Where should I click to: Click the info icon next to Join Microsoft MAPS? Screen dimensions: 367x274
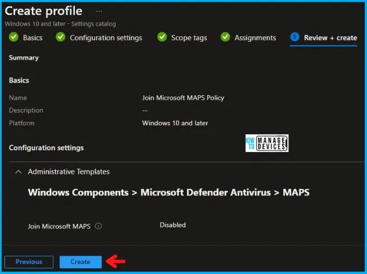pyautogui.click(x=98, y=226)
